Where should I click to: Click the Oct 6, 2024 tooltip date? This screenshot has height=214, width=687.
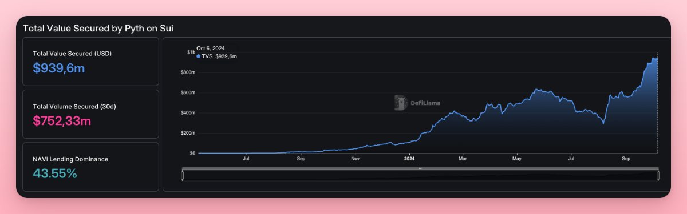pyautogui.click(x=209, y=49)
